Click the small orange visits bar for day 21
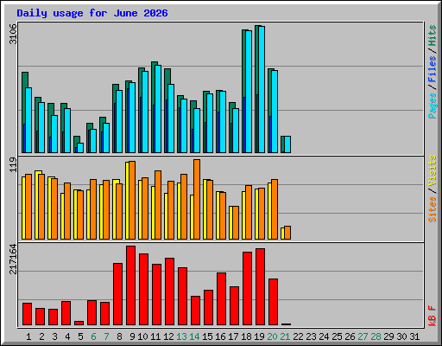 point(287,233)
